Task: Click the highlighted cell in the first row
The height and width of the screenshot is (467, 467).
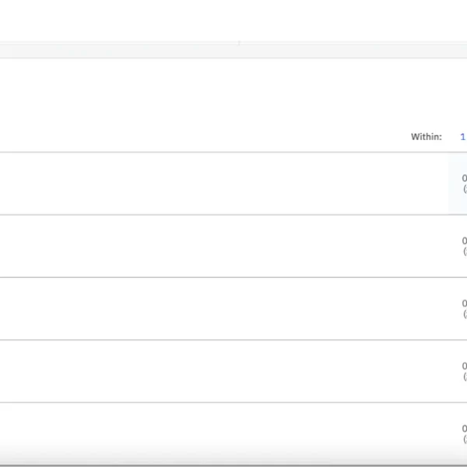Action: click(x=458, y=184)
